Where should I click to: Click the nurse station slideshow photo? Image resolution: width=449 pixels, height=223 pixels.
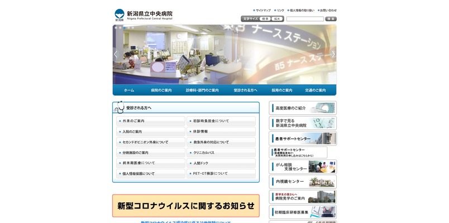(225, 54)
